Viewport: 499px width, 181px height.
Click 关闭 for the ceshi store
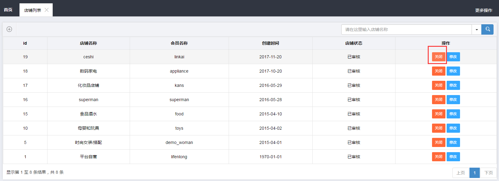point(438,57)
